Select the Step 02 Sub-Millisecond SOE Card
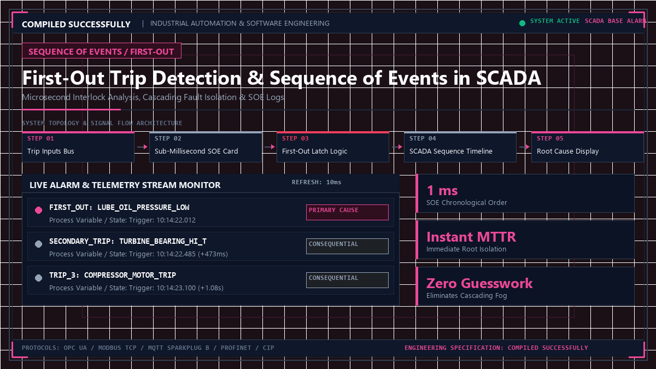The width and height of the screenshot is (656, 369). (x=206, y=147)
